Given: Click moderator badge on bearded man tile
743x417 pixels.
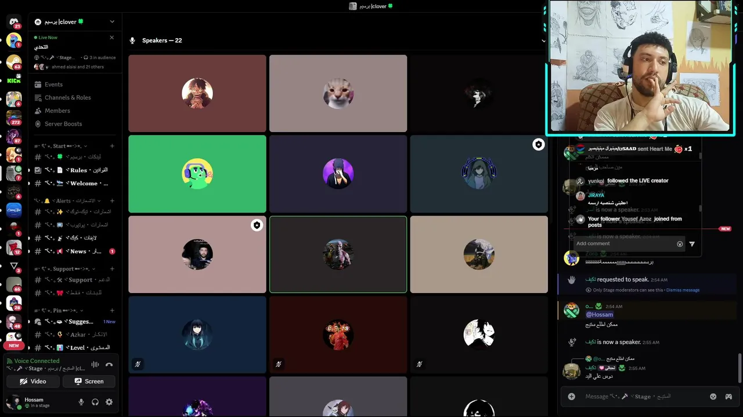Looking at the screenshot, I should (x=257, y=225).
